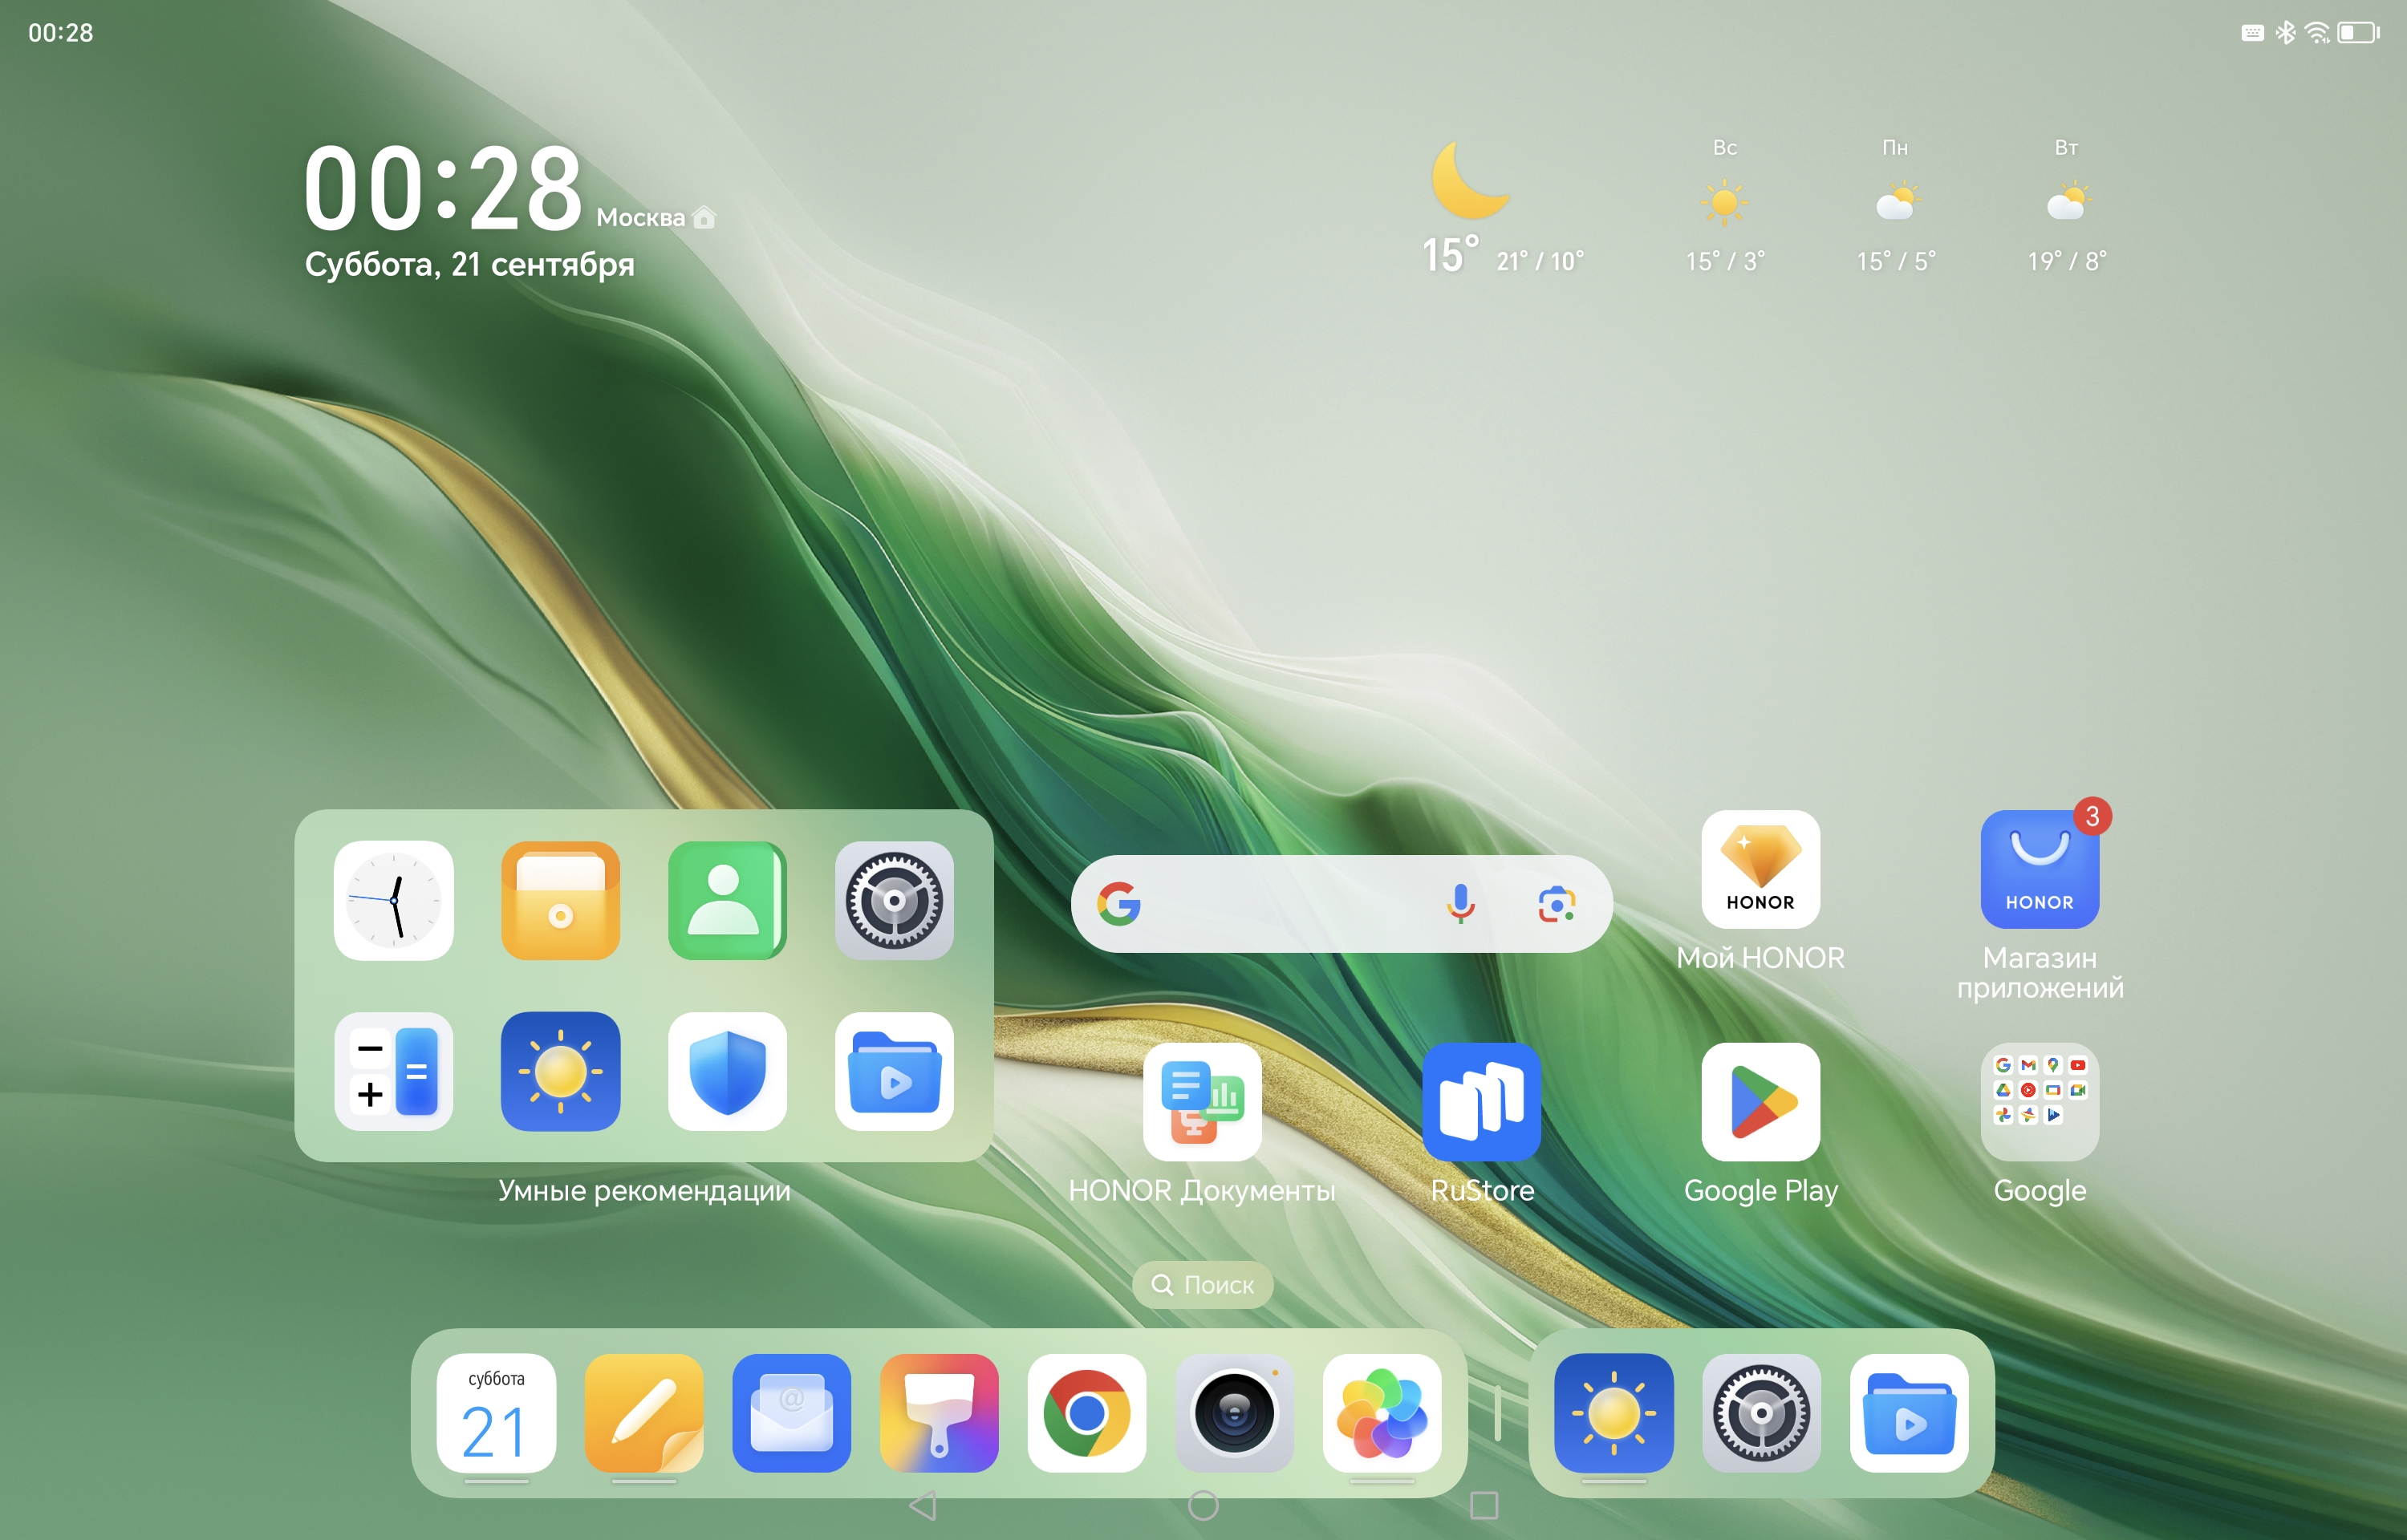Open the Gallery app in dock
This screenshot has width=2407, height=1540.
pyautogui.click(x=1382, y=1413)
